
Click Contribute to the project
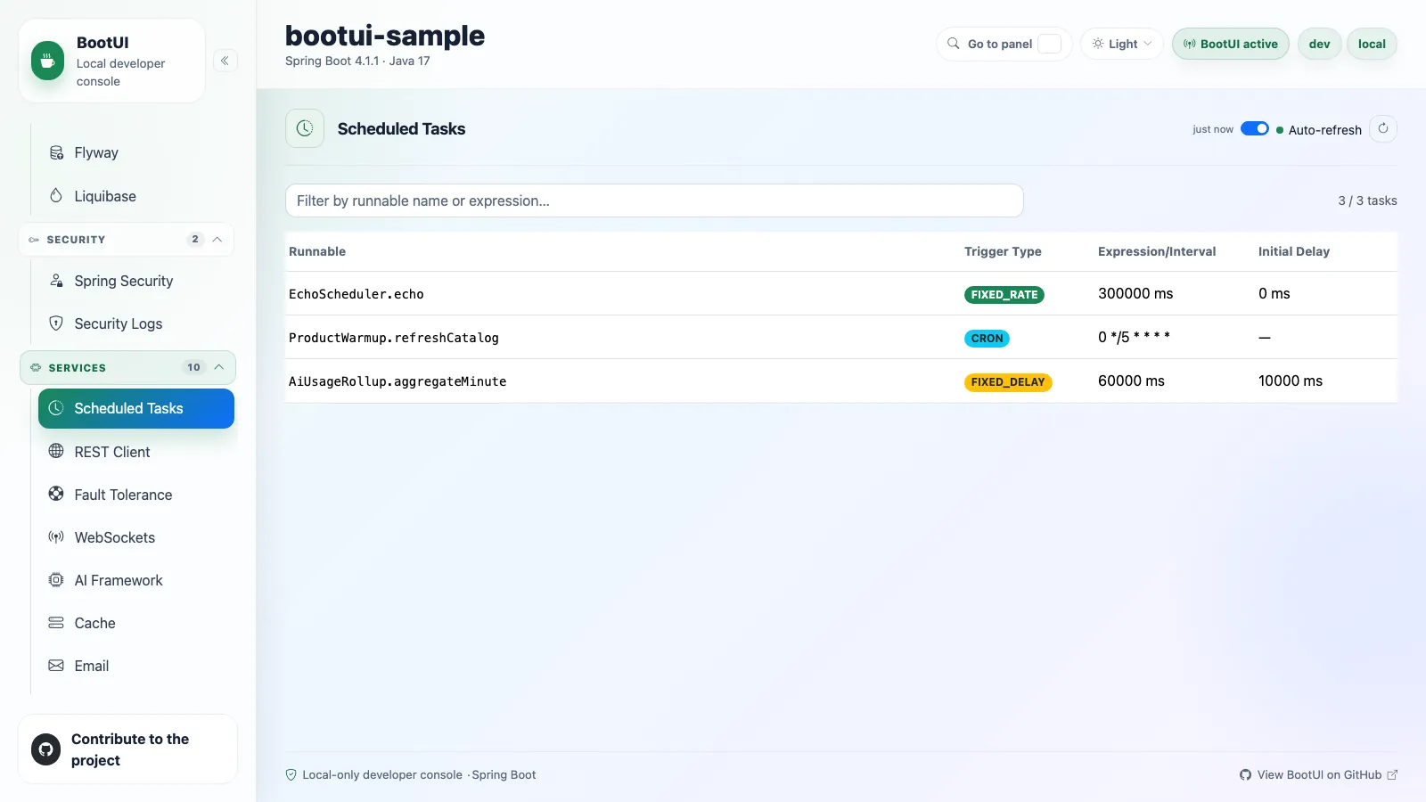(127, 749)
